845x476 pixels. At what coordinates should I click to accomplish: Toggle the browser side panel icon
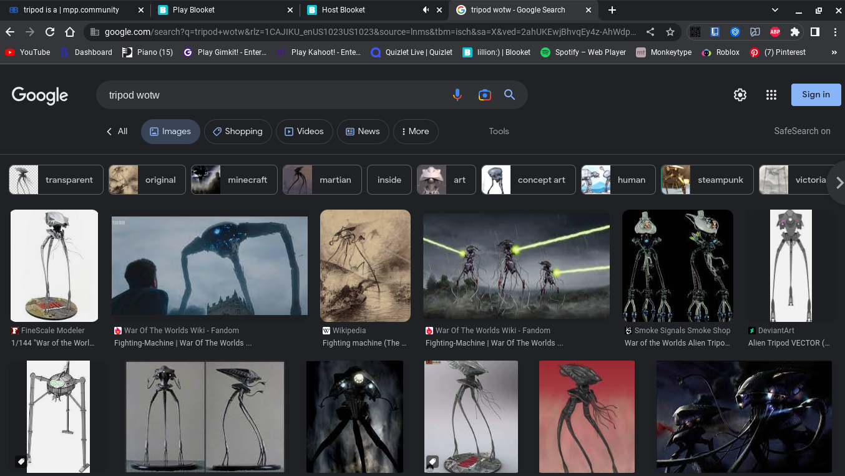[814, 32]
